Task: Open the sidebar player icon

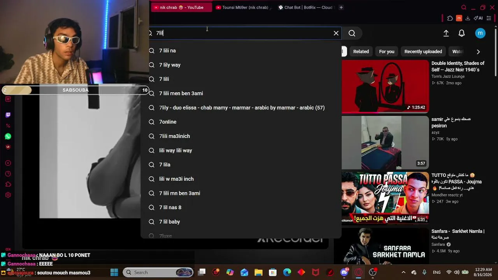Action: 8,163
